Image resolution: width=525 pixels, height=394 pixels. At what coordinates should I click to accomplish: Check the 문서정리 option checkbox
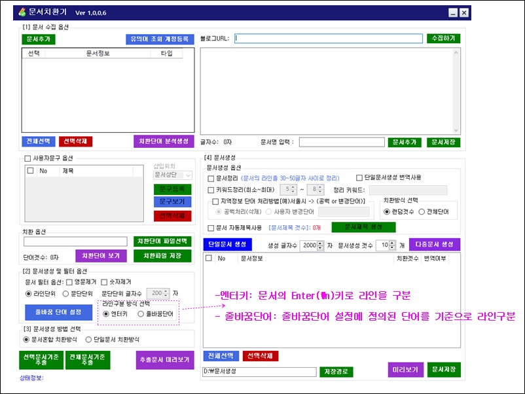pos(211,178)
